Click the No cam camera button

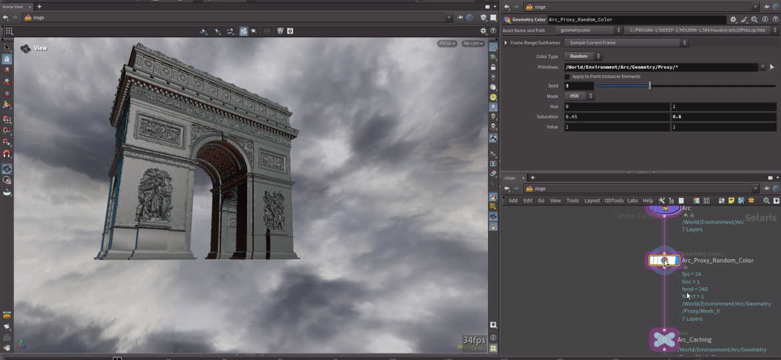pos(473,43)
